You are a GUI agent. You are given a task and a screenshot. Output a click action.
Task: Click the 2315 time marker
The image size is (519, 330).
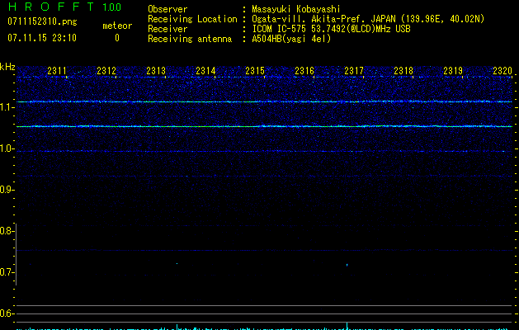(255, 72)
